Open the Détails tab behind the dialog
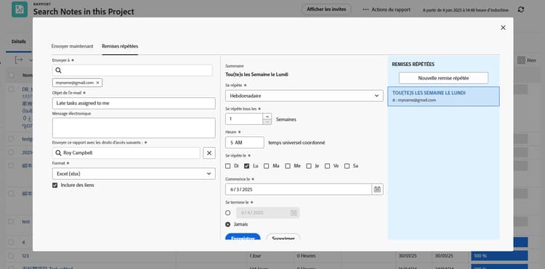 [x=19, y=41]
